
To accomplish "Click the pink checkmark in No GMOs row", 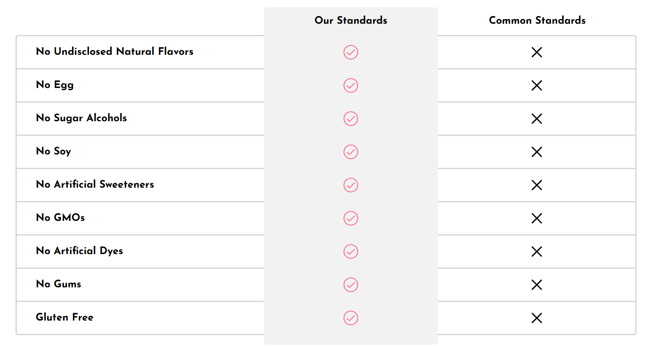I will [351, 218].
